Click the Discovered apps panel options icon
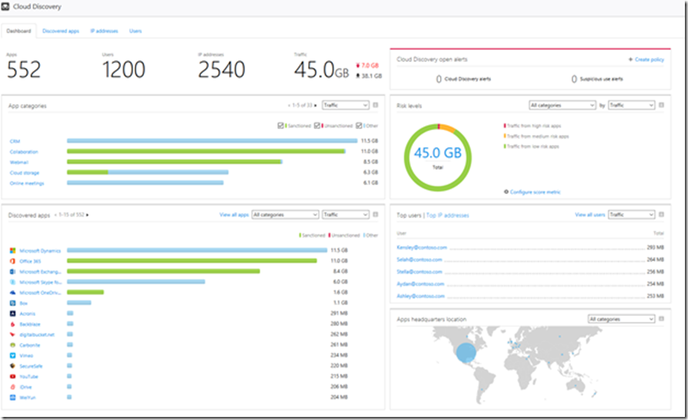 coord(376,214)
